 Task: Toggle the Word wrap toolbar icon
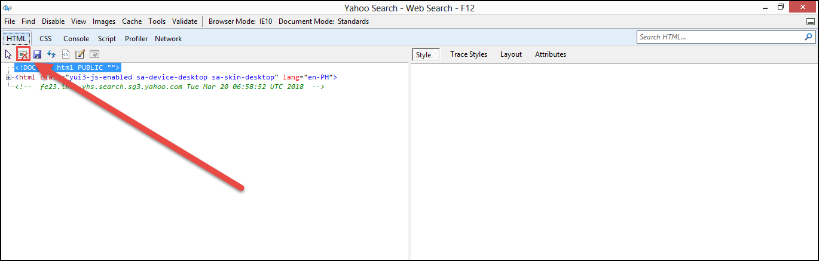[94, 54]
